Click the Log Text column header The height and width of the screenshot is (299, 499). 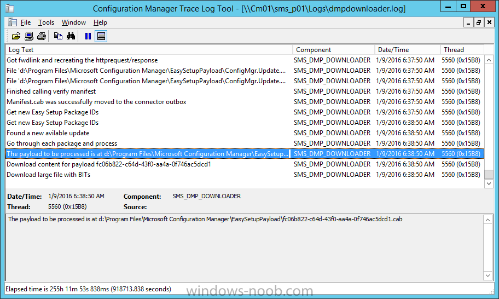(x=149, y=50)
